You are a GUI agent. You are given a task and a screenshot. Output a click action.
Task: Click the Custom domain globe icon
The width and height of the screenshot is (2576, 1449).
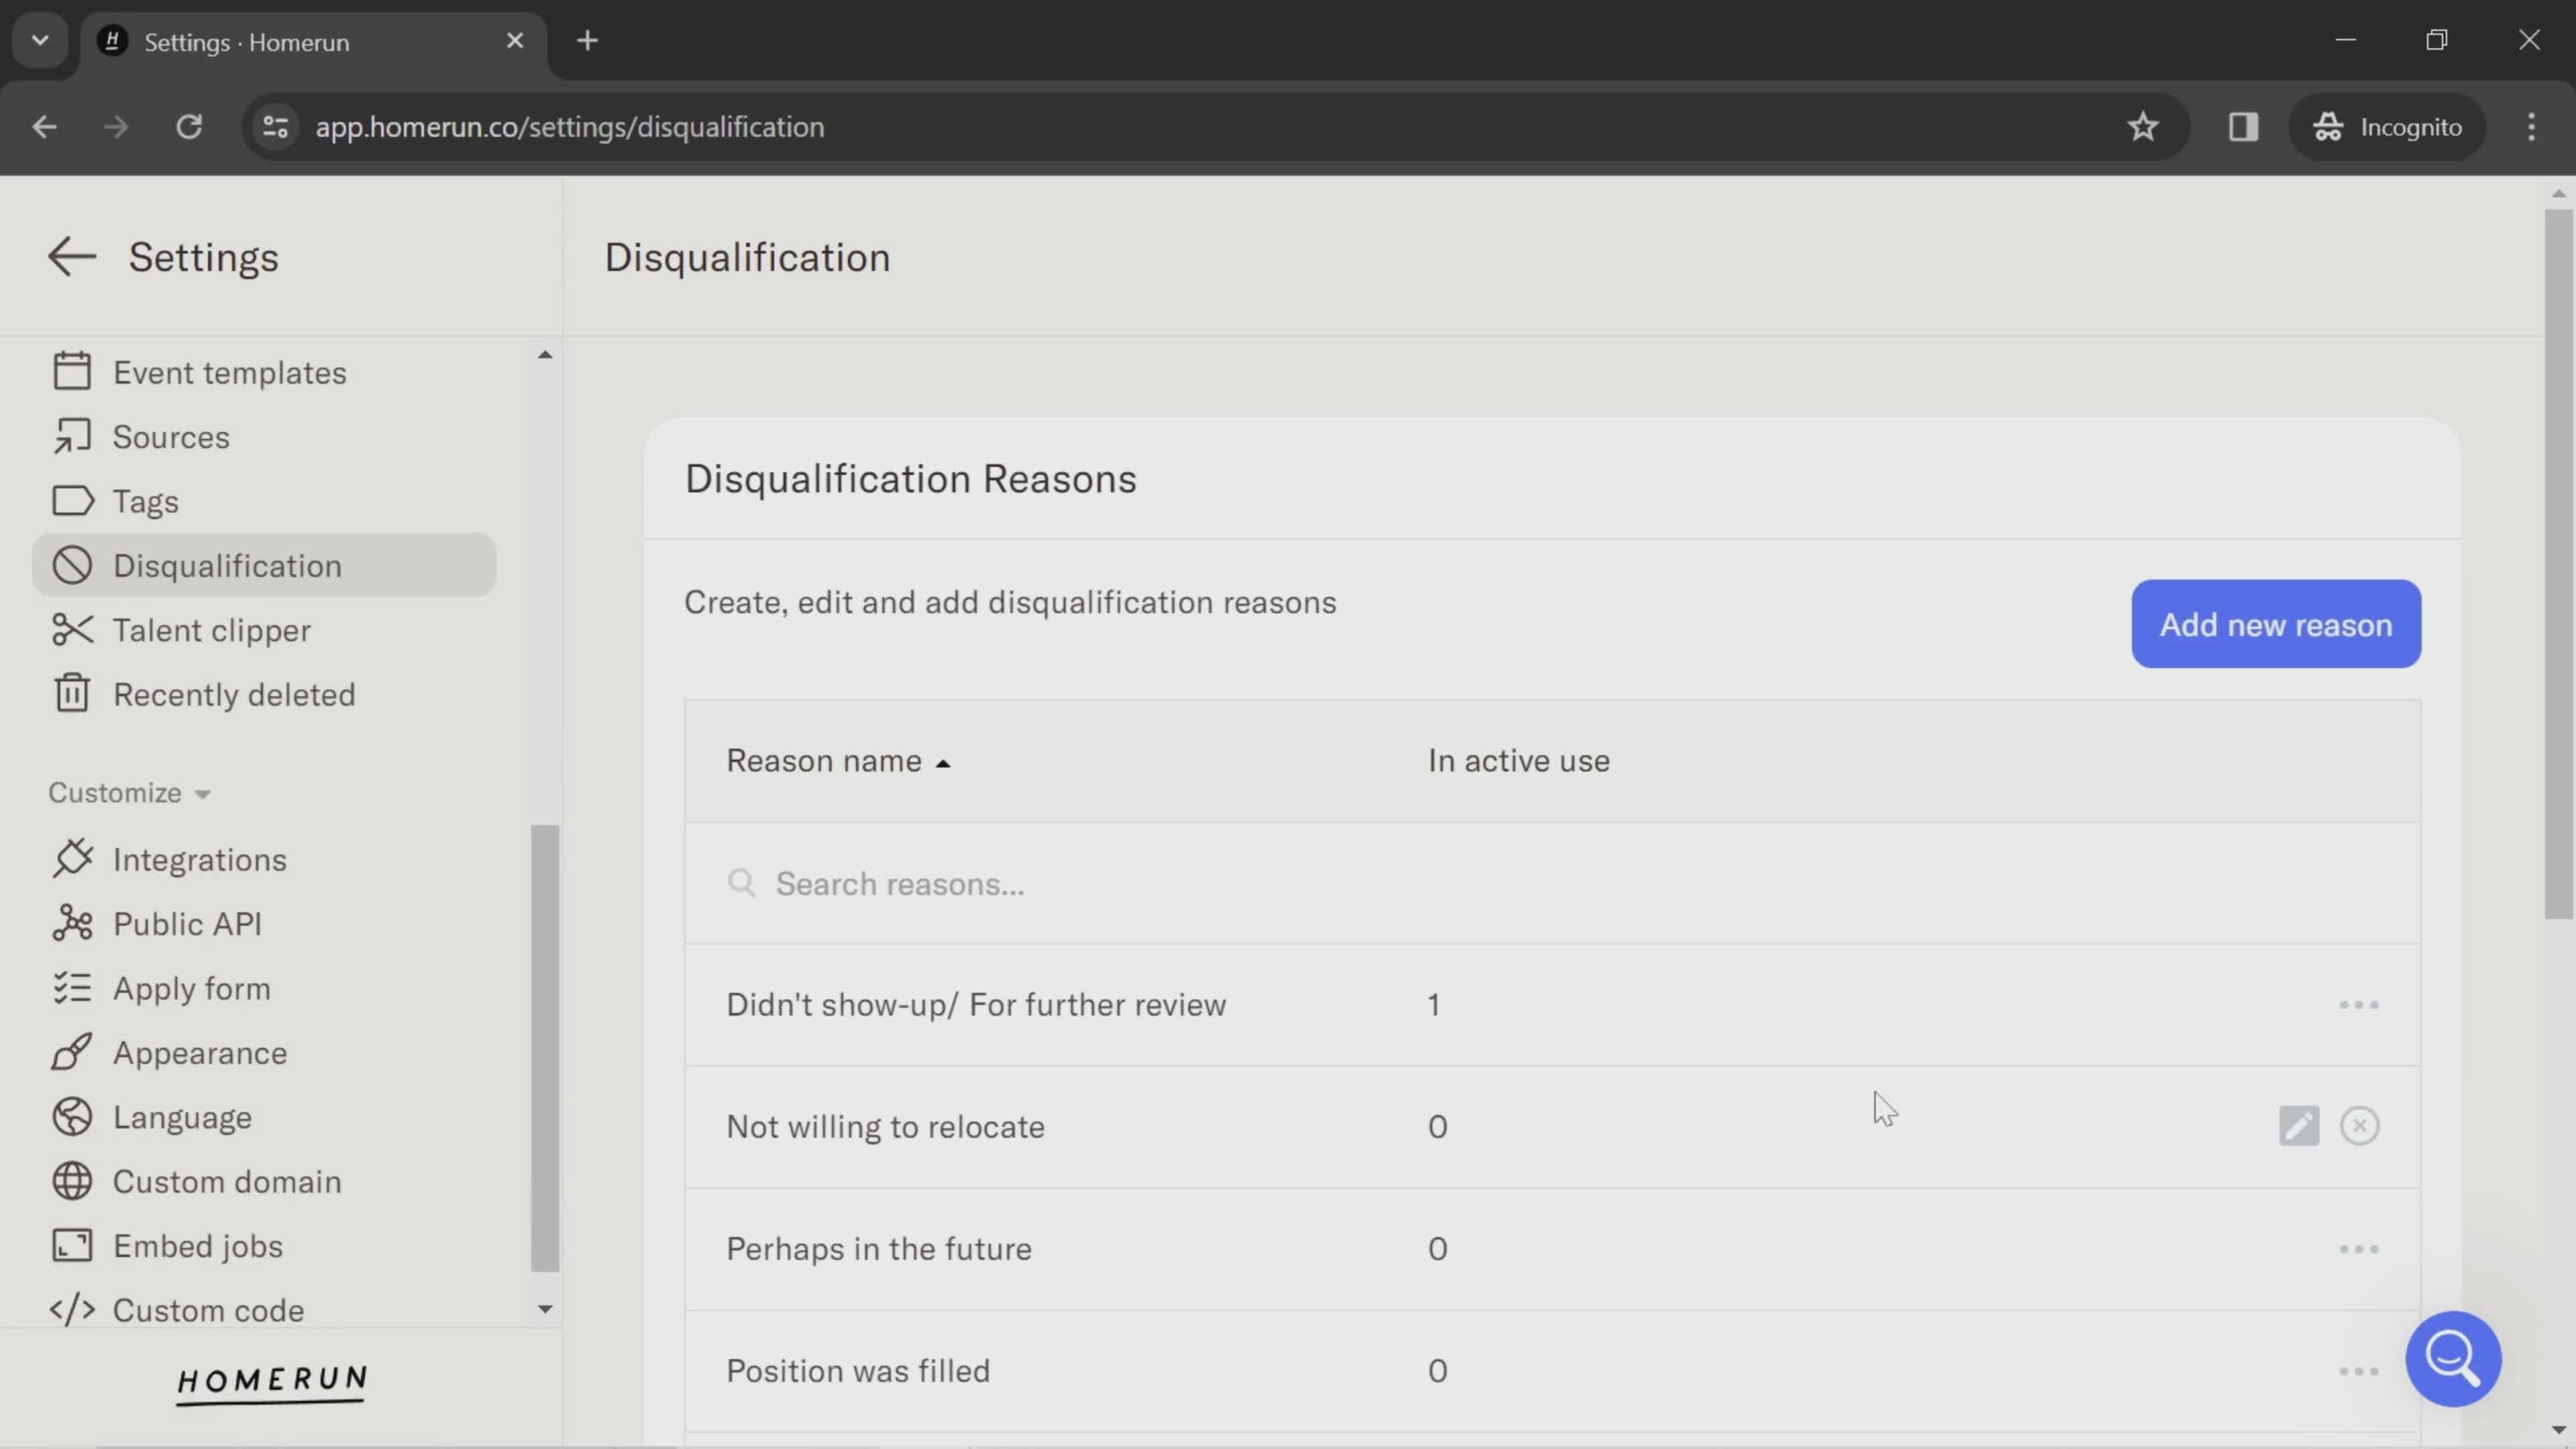[72, 1181]
